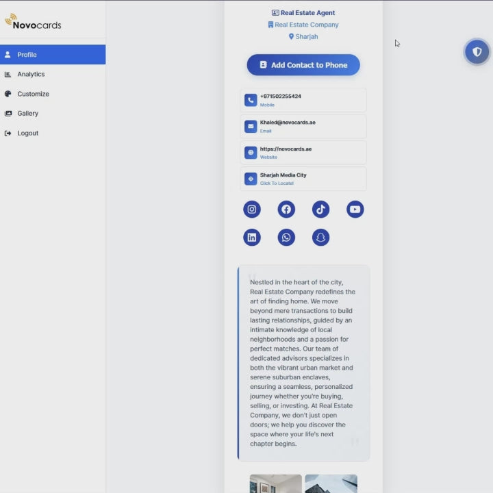This screenshot has width=493, height=493.
Task: Click the phone icon beside mobile number
Action: (x=251, y=100)
